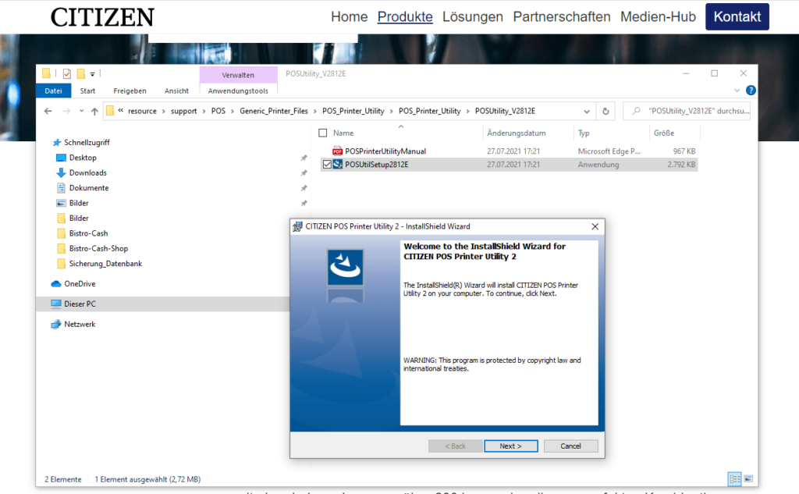Click the POSUtilSetup2812E installer icon
This screenshot has width=799, height=494.
[x=338, y=165]
